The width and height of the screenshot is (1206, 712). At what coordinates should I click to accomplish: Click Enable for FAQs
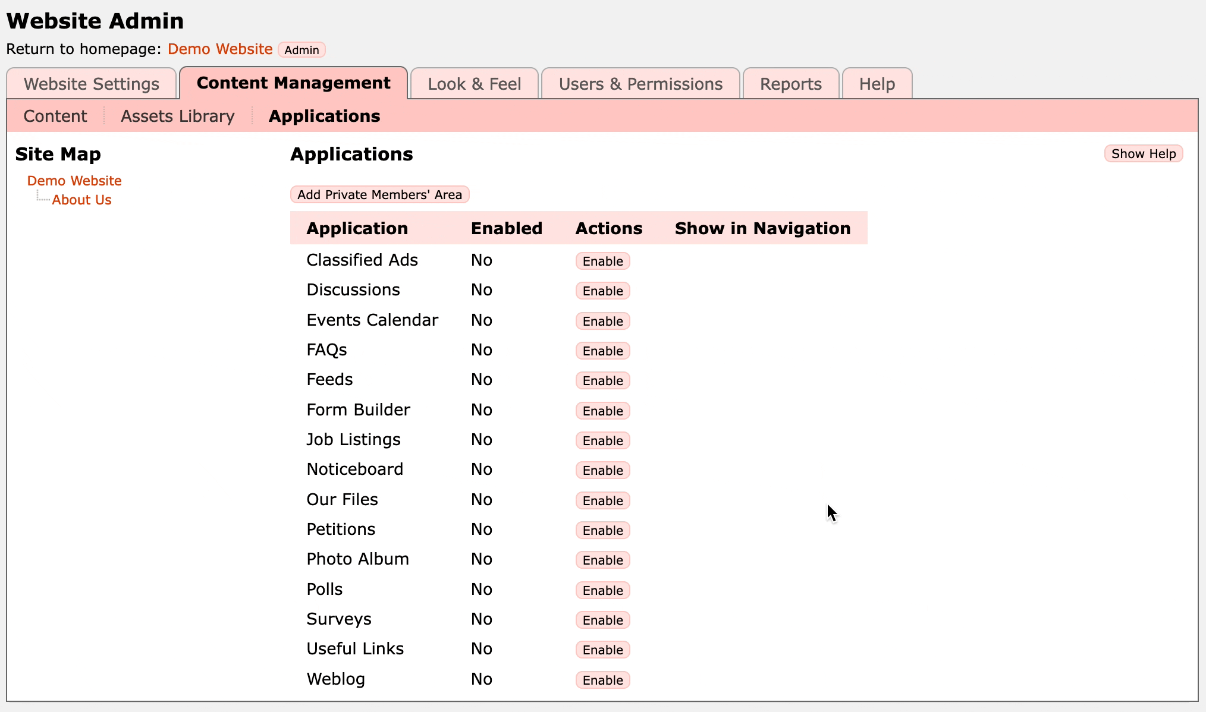pyautogui.click(x=602, y=351)
